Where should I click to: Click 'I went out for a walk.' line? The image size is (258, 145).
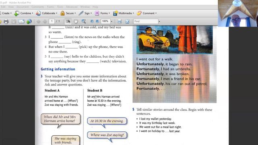[x=155, y=59]
